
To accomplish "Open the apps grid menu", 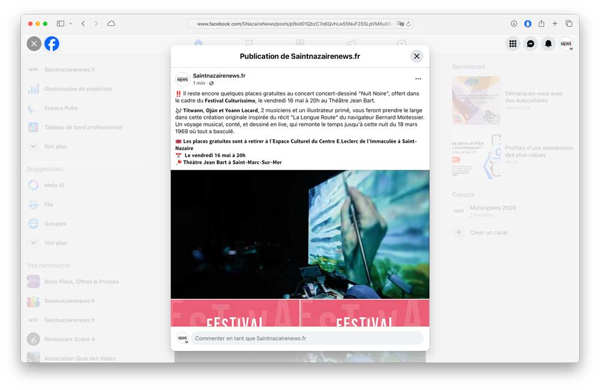I will (512, 44).
